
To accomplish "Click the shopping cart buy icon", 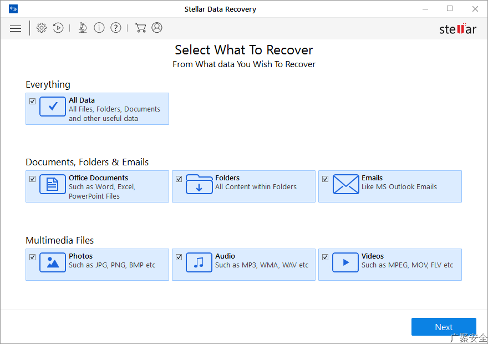I will coord(140,28).
